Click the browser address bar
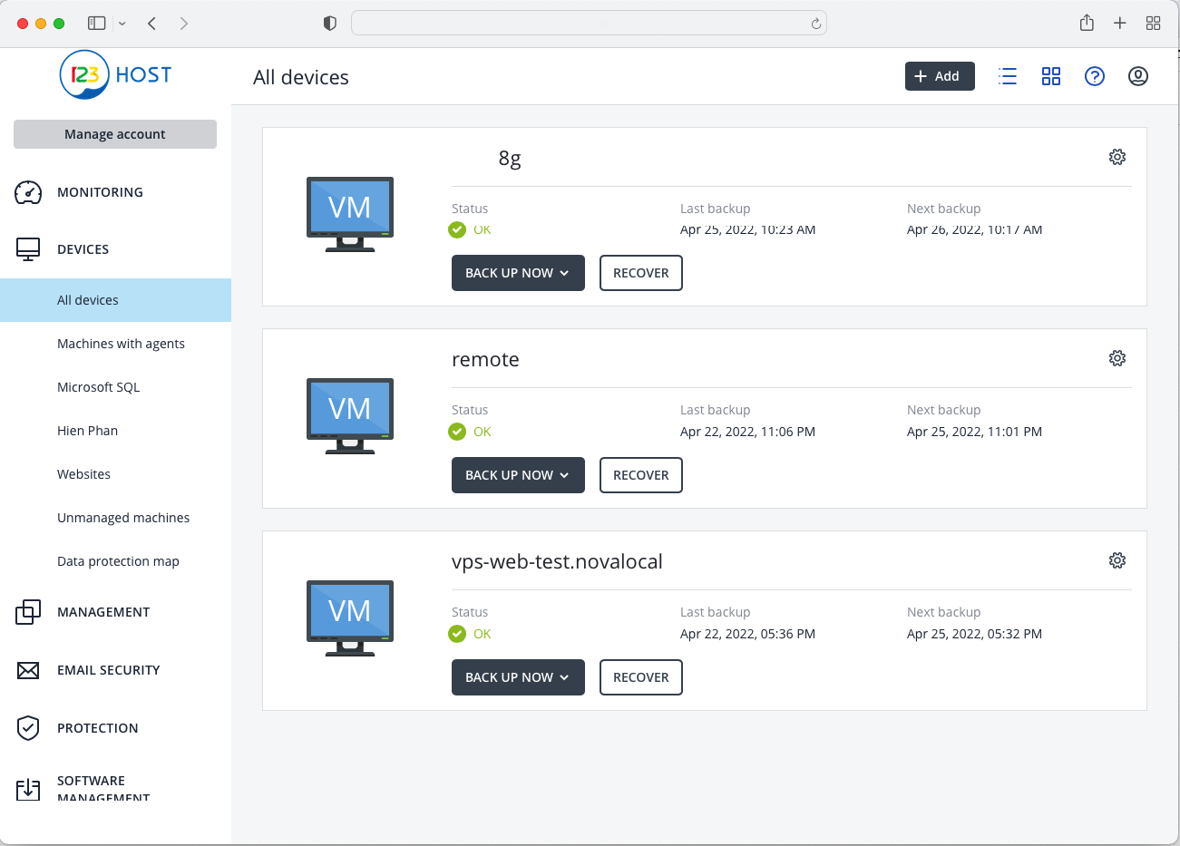Screen dimensions: 1180x846 pos(580,24)
